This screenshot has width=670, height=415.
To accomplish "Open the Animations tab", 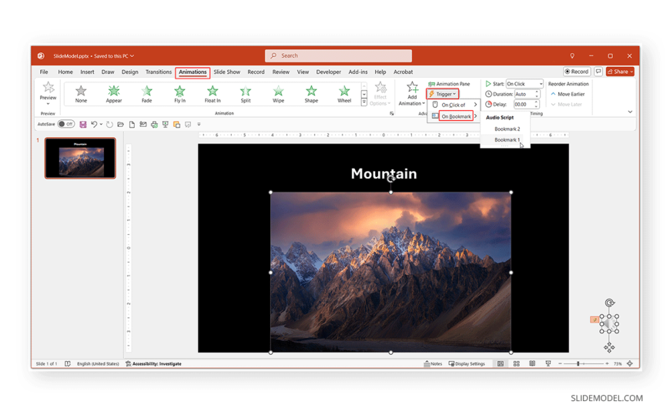I will [193, 72].
